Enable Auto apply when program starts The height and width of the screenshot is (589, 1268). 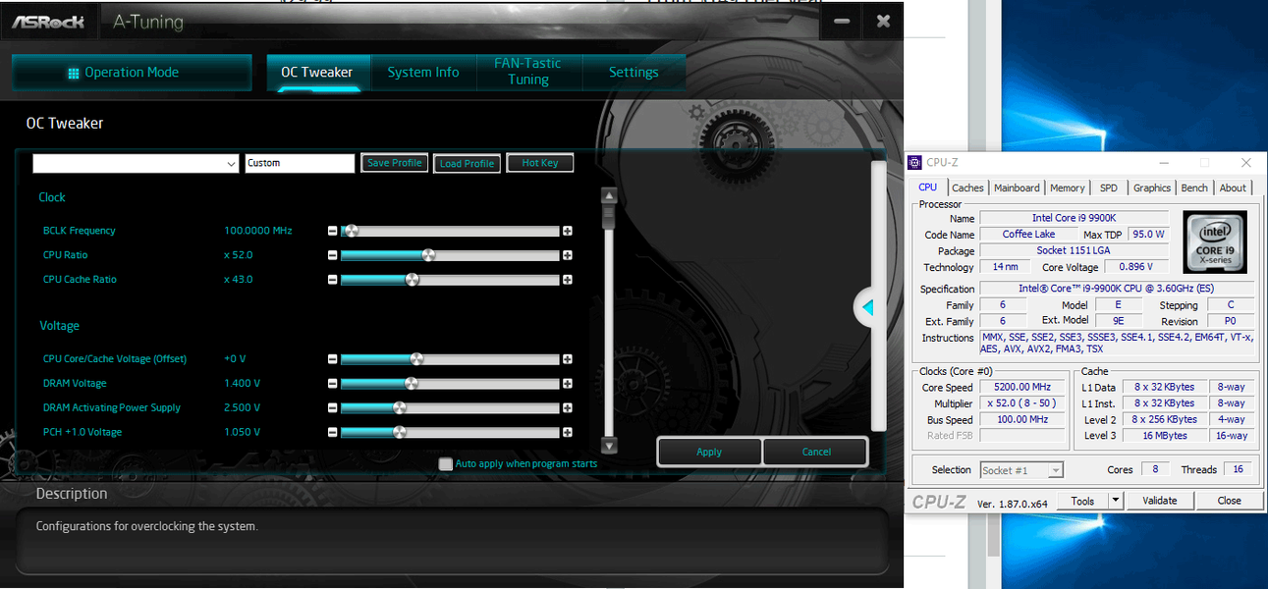point(446,464)
